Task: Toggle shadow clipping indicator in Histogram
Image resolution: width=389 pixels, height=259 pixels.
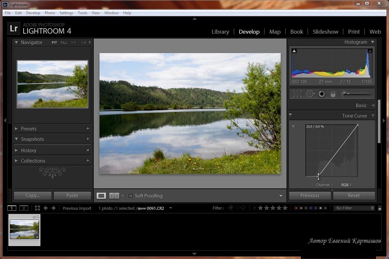Action: tap(294, 51)
